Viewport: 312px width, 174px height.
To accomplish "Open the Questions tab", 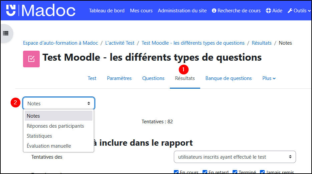I will [153, 78].
